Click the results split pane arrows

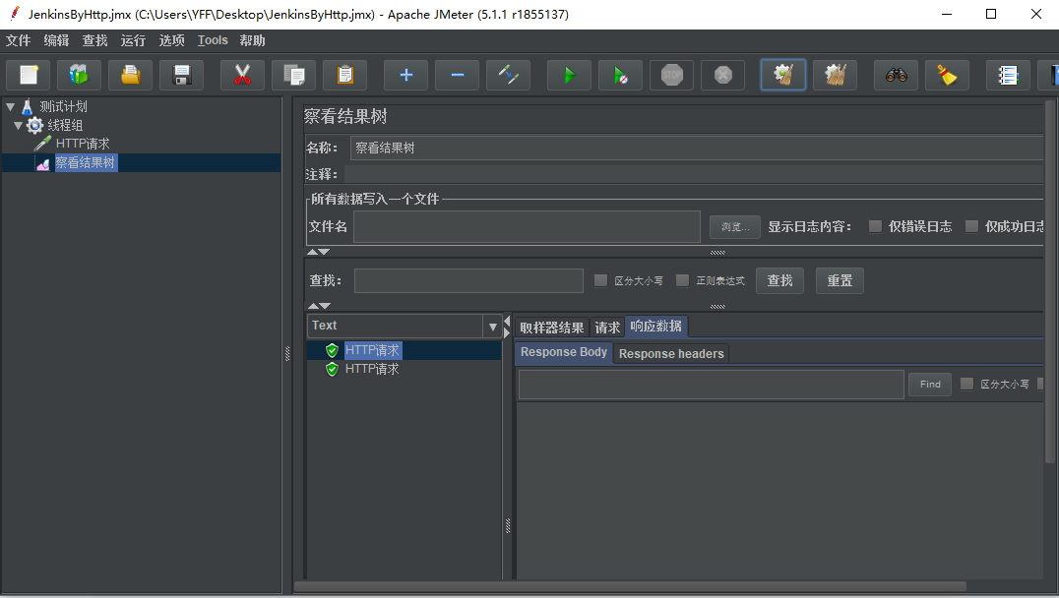click(x=507, y=328)
